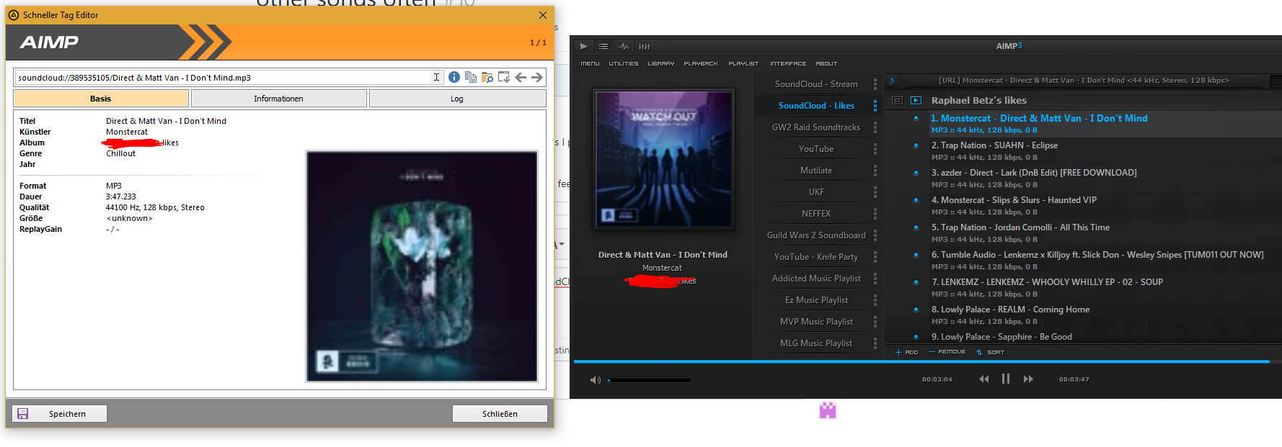Open the options dots next to MVP Music Playlist

pyautogui.click(x=875, y=322)
